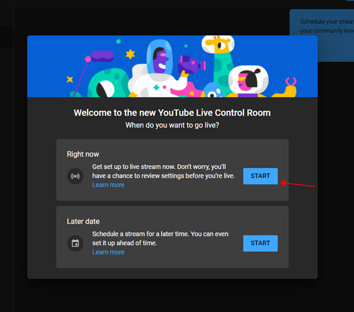This screenshot has height=312, width=354.
Task: Click START in the Right now card
Action: pos(260,176)
